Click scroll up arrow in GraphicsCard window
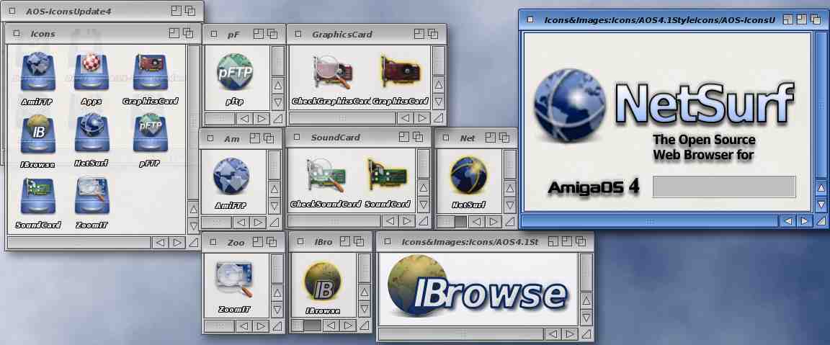The image size is (830, 345). coord(438,85)
